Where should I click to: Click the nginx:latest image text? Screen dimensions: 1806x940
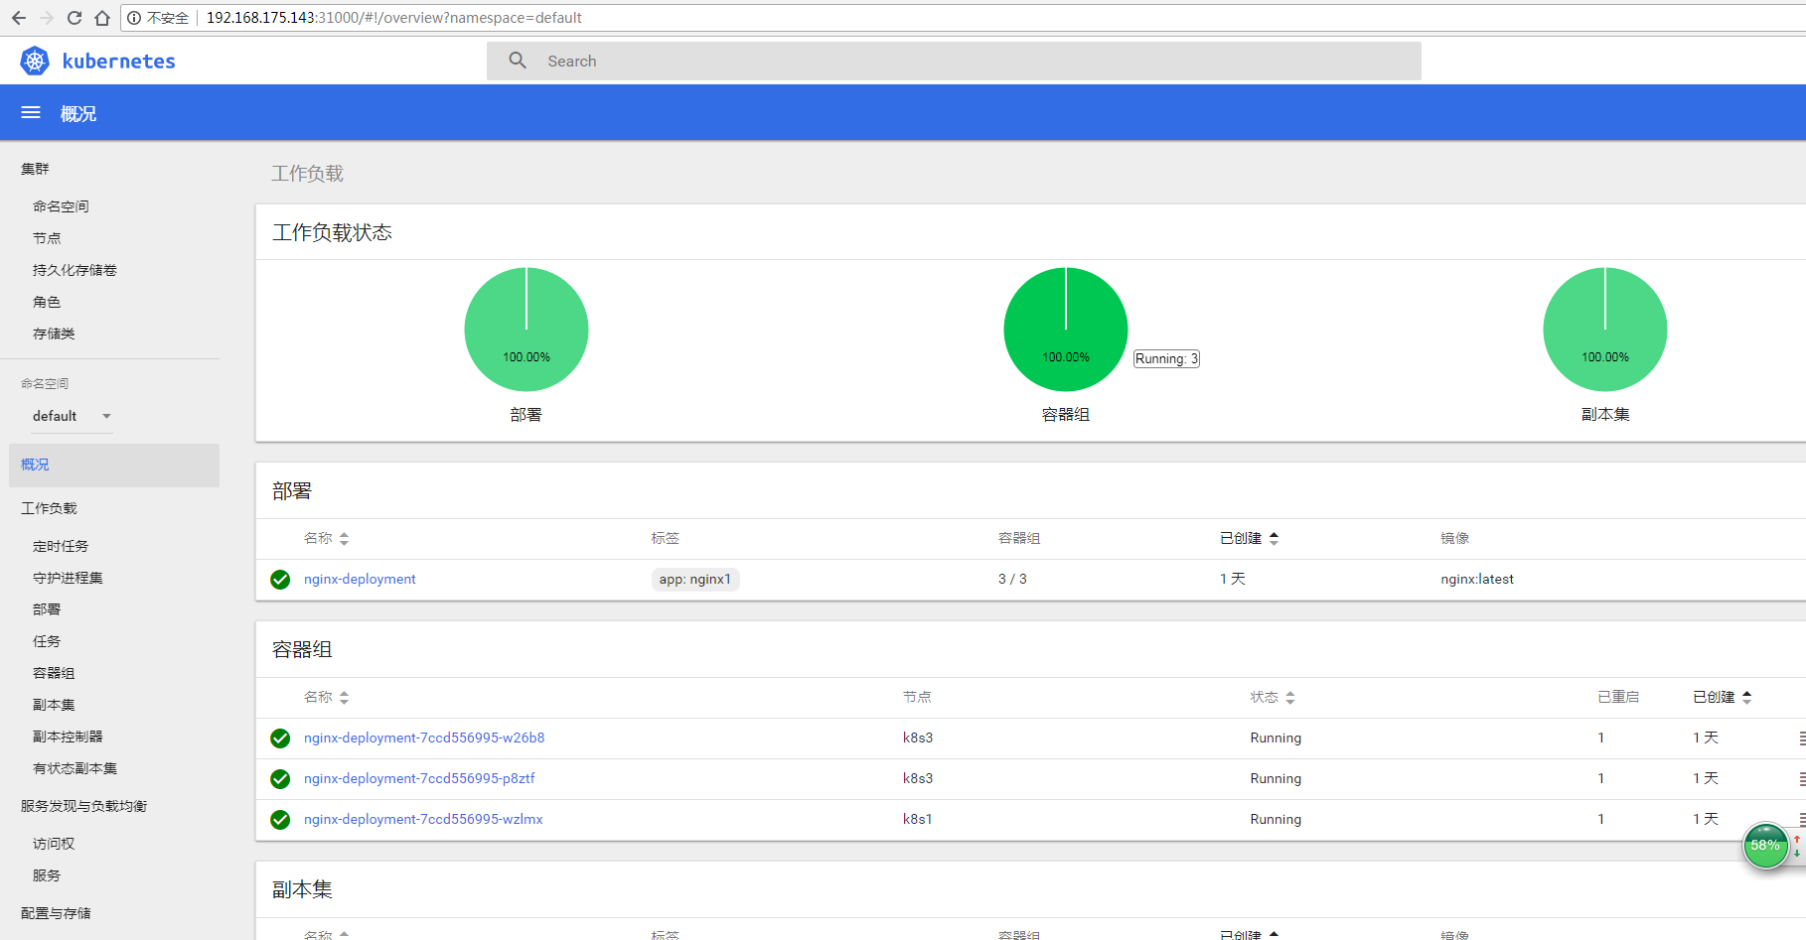tap(1477, 579)
